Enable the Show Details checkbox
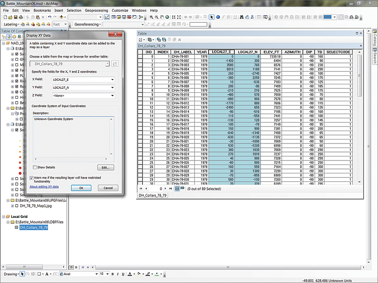378x283 pixels. tap(35, 167)
